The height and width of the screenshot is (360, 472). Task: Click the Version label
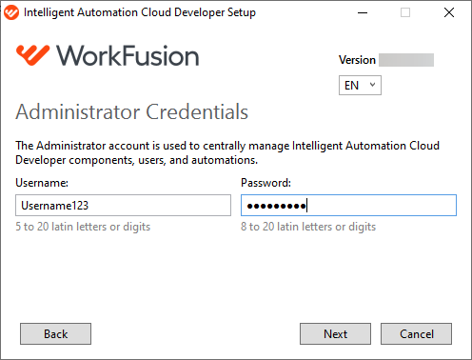(x=357, y=60)
